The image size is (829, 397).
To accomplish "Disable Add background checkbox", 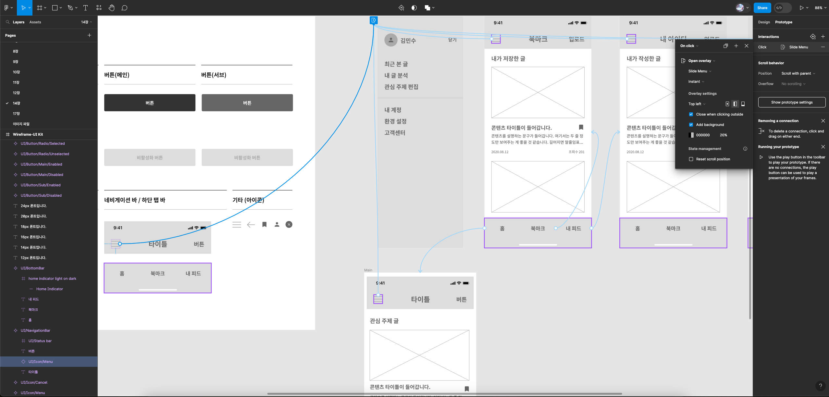I will [x=691, y=125].
